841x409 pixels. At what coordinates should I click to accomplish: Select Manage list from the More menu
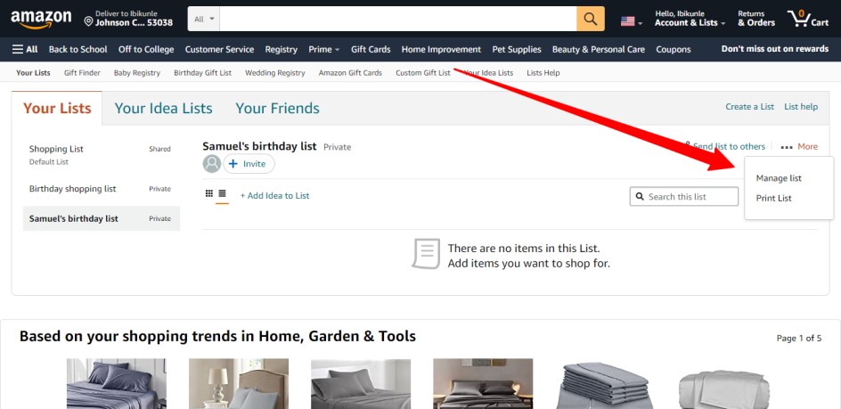pos(779,178)
